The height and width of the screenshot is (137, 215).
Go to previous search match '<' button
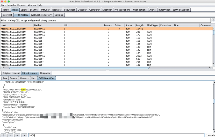click(10, 135)
